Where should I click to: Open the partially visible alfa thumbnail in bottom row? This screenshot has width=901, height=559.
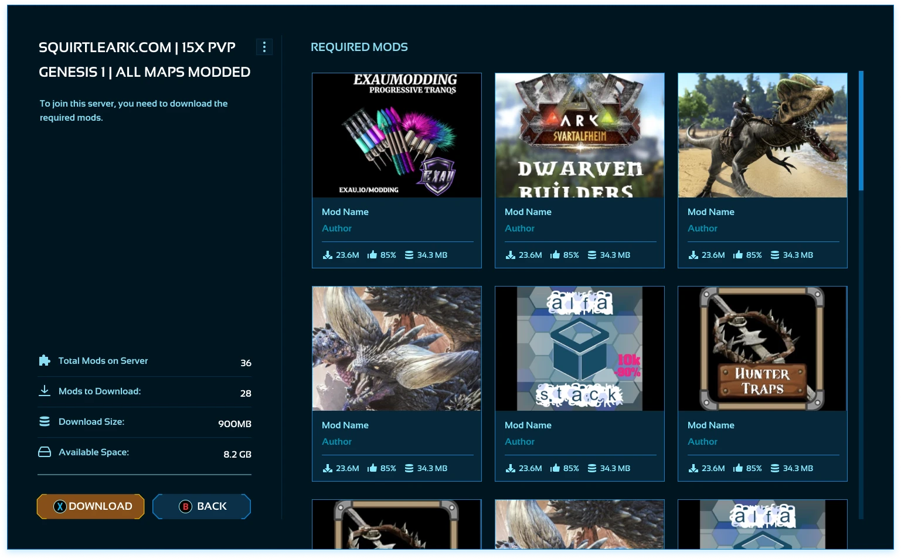[763, 524]
